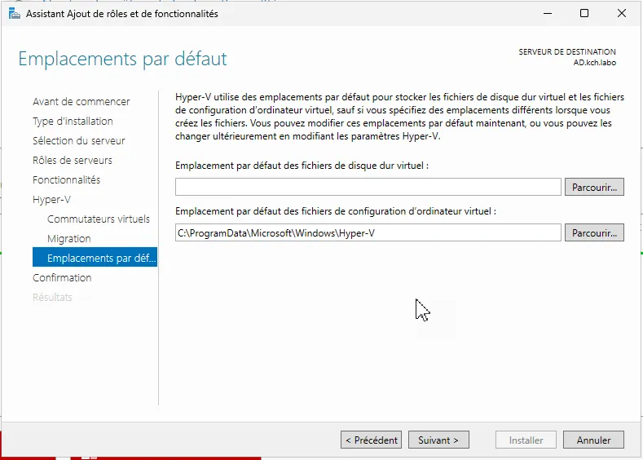This screenshot has height=460, width=643.
Task: Go to the Migration sub-step
Action: (69, 239)
